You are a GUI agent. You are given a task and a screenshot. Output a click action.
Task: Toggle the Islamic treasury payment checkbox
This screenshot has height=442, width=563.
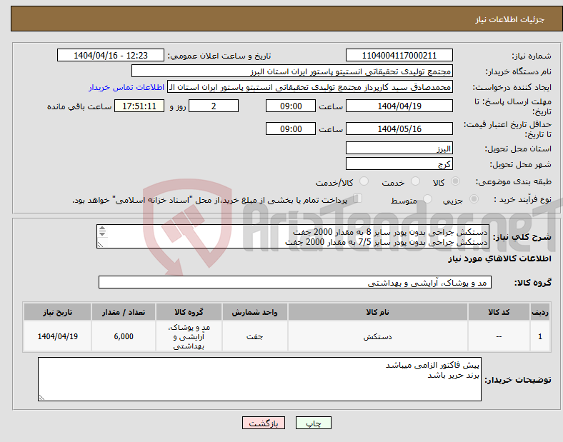click(x=358, y=199)
